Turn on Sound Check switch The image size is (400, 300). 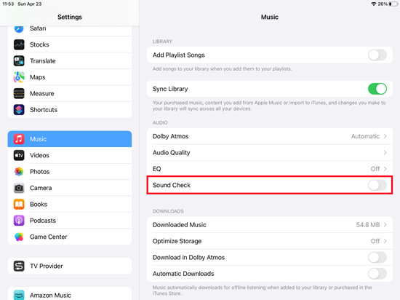click(x=377, y=185)
